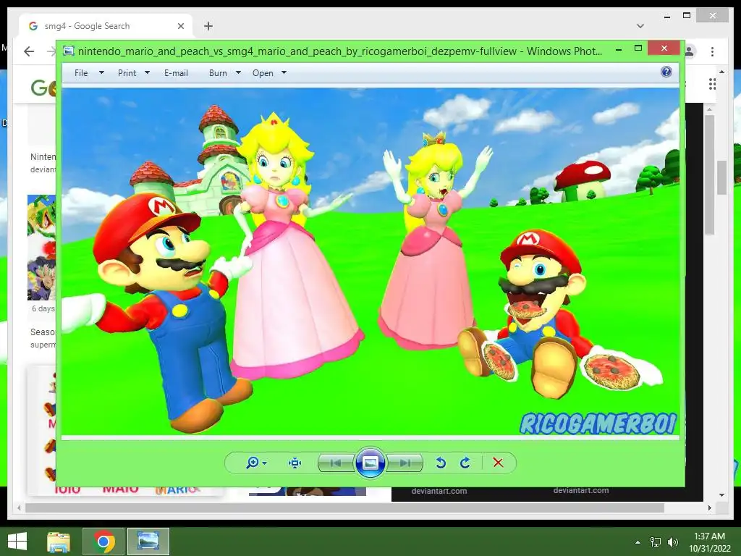This screenshot has height=556, width=741.
Task: Switch to Chrome in taskbar
Action: [103, 542]
